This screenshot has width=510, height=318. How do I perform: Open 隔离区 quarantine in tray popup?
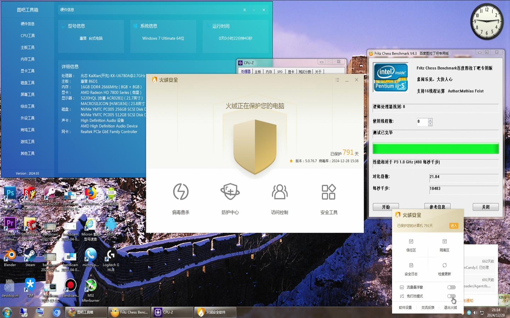(x=444, y=245)
